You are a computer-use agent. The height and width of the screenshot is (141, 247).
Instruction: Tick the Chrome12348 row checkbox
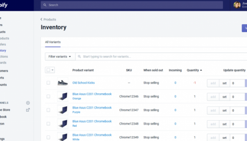click(48, 124)
